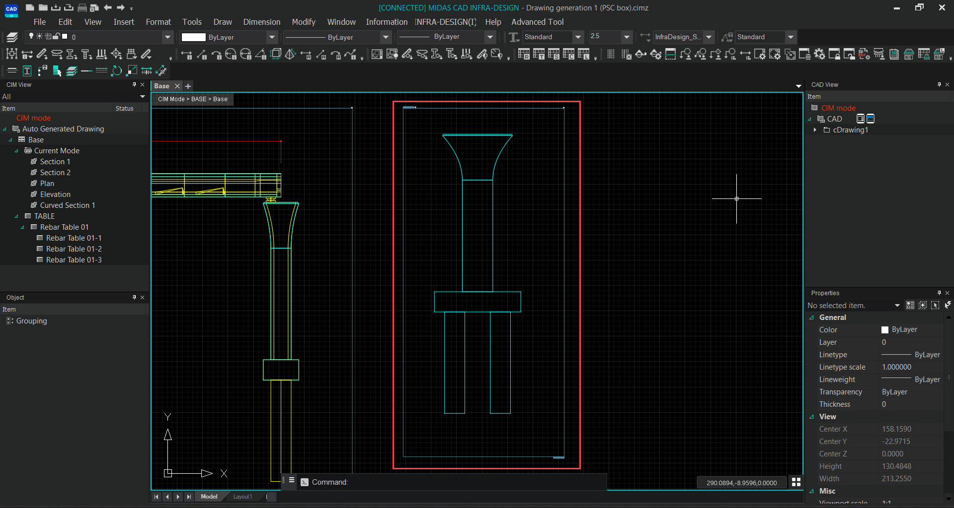
Task: Open the All filter dropdown in CIM View
Action: pos(143,97)
